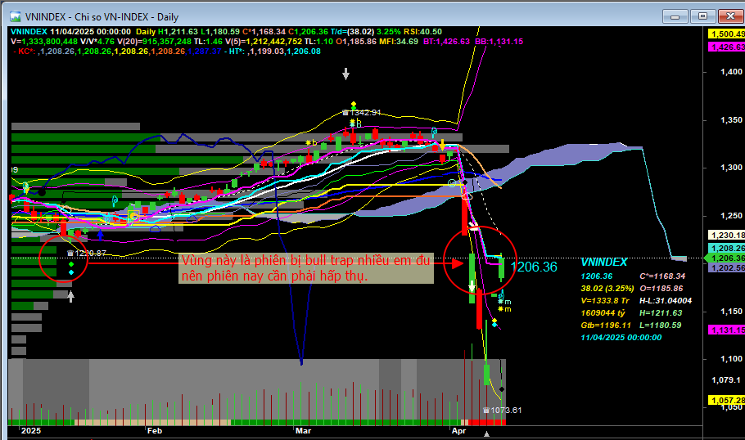Click the purple 1,202.56 price axis tag
Screen dimensions: 745x440
pos(726,268)
